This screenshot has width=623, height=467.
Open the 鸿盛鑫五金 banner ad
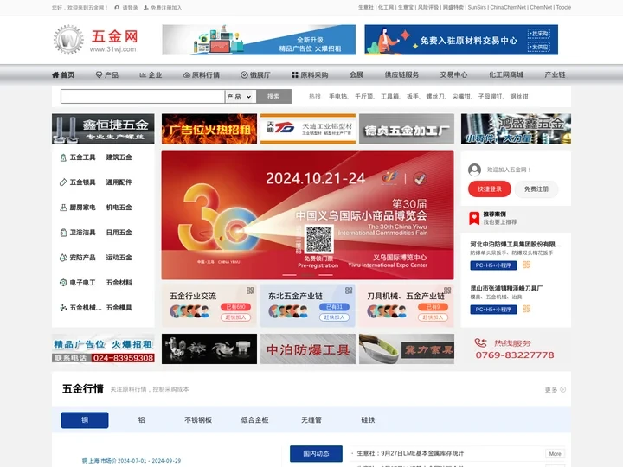(516, 129)
